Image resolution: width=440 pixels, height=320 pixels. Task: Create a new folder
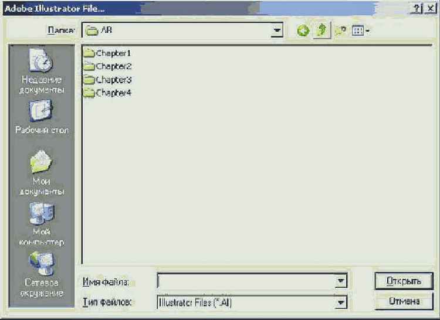tap(341, 30)
